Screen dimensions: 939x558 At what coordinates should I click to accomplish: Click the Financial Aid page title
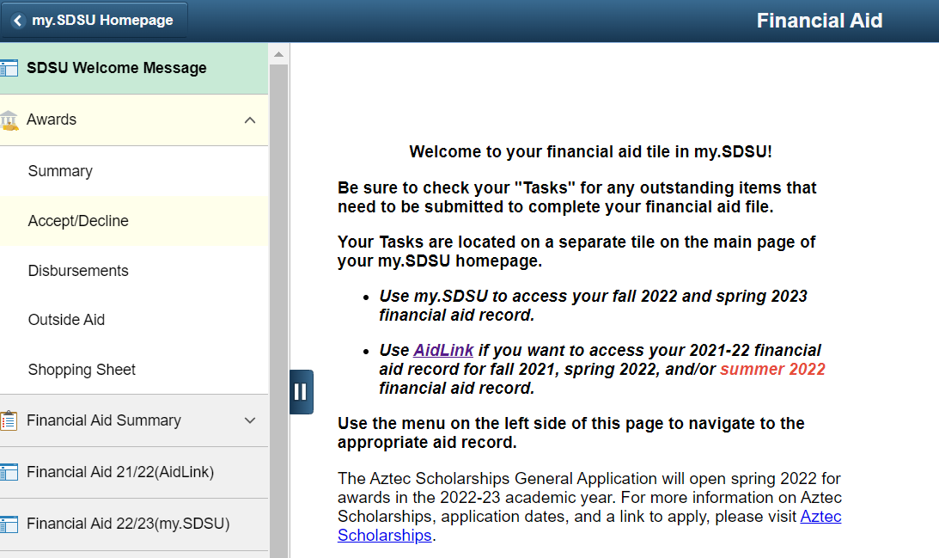[820, 21]
